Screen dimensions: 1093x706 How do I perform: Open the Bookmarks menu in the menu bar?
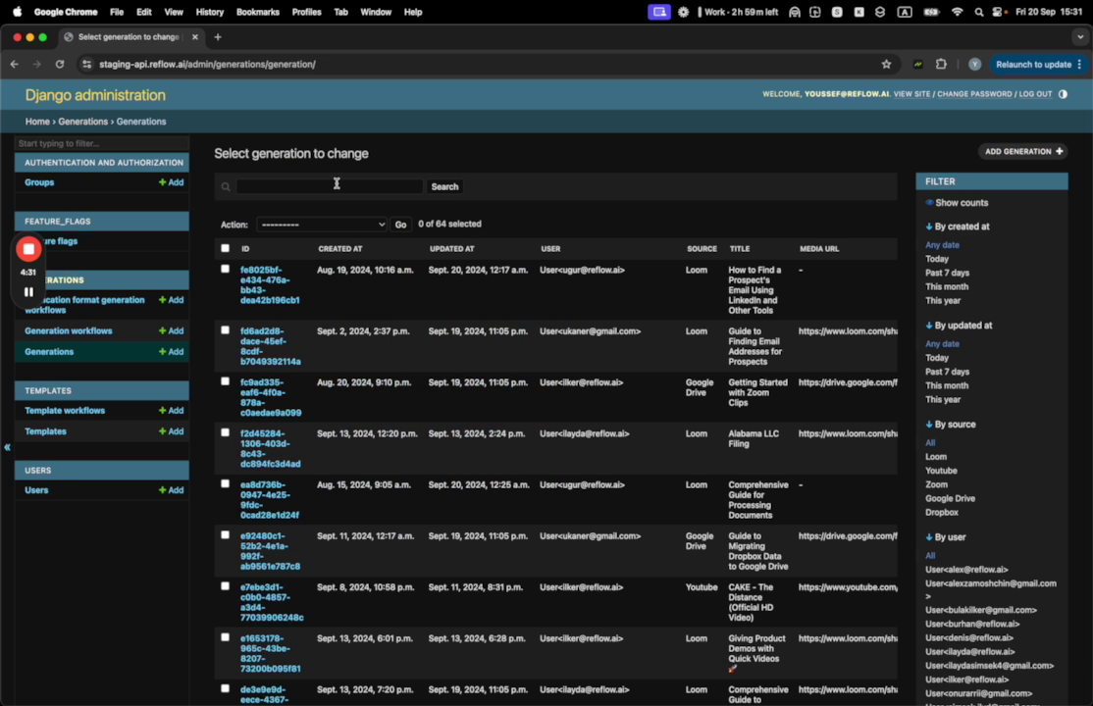tap(257, 12)
